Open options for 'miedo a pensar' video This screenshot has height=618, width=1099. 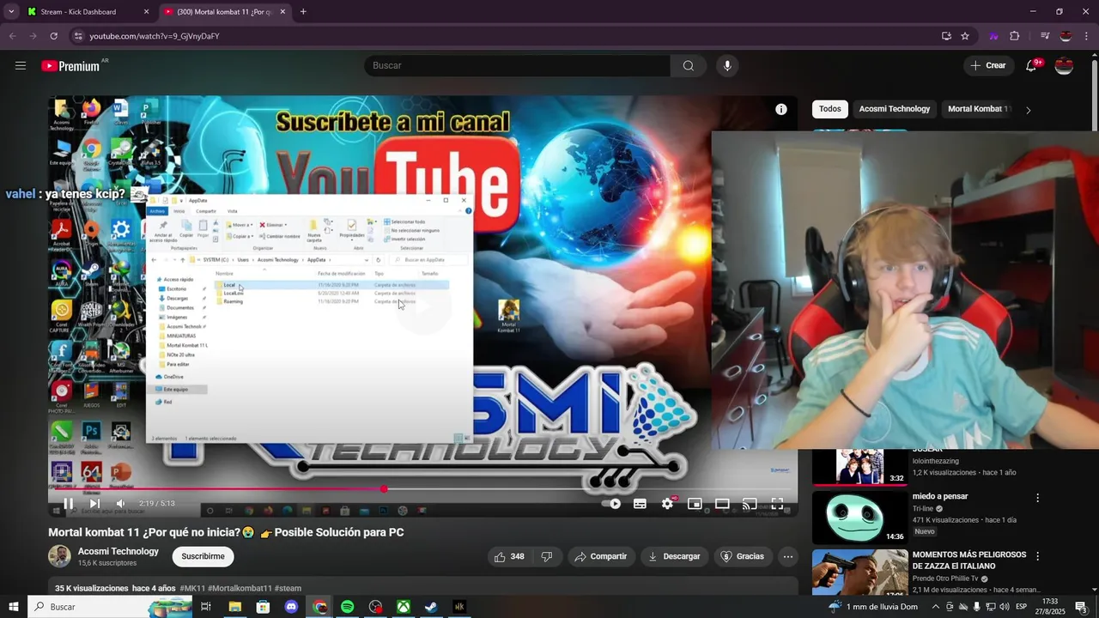pos(1037,498)
